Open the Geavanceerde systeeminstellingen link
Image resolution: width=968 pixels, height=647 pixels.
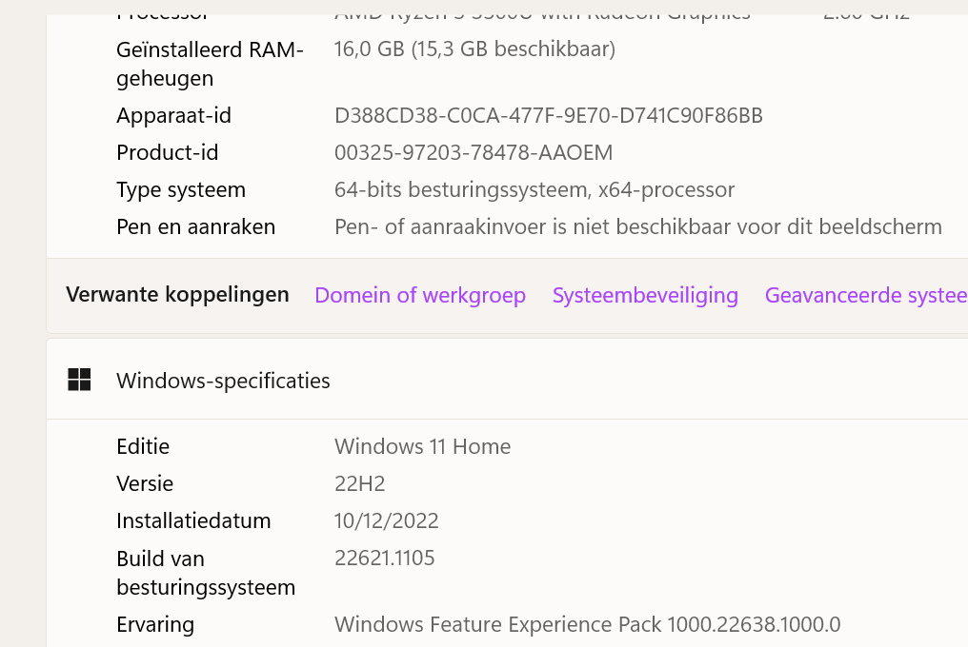tap(865, 295)
